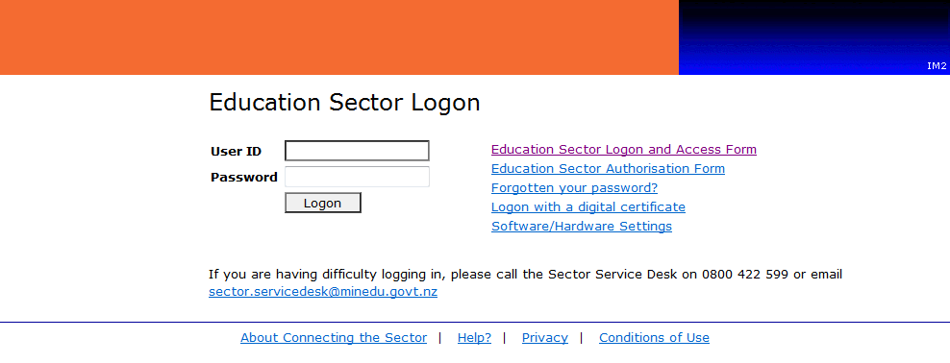
Task: Email sector.servicedesk@minedu.govt.nz via the link
Action: [323, 292]
